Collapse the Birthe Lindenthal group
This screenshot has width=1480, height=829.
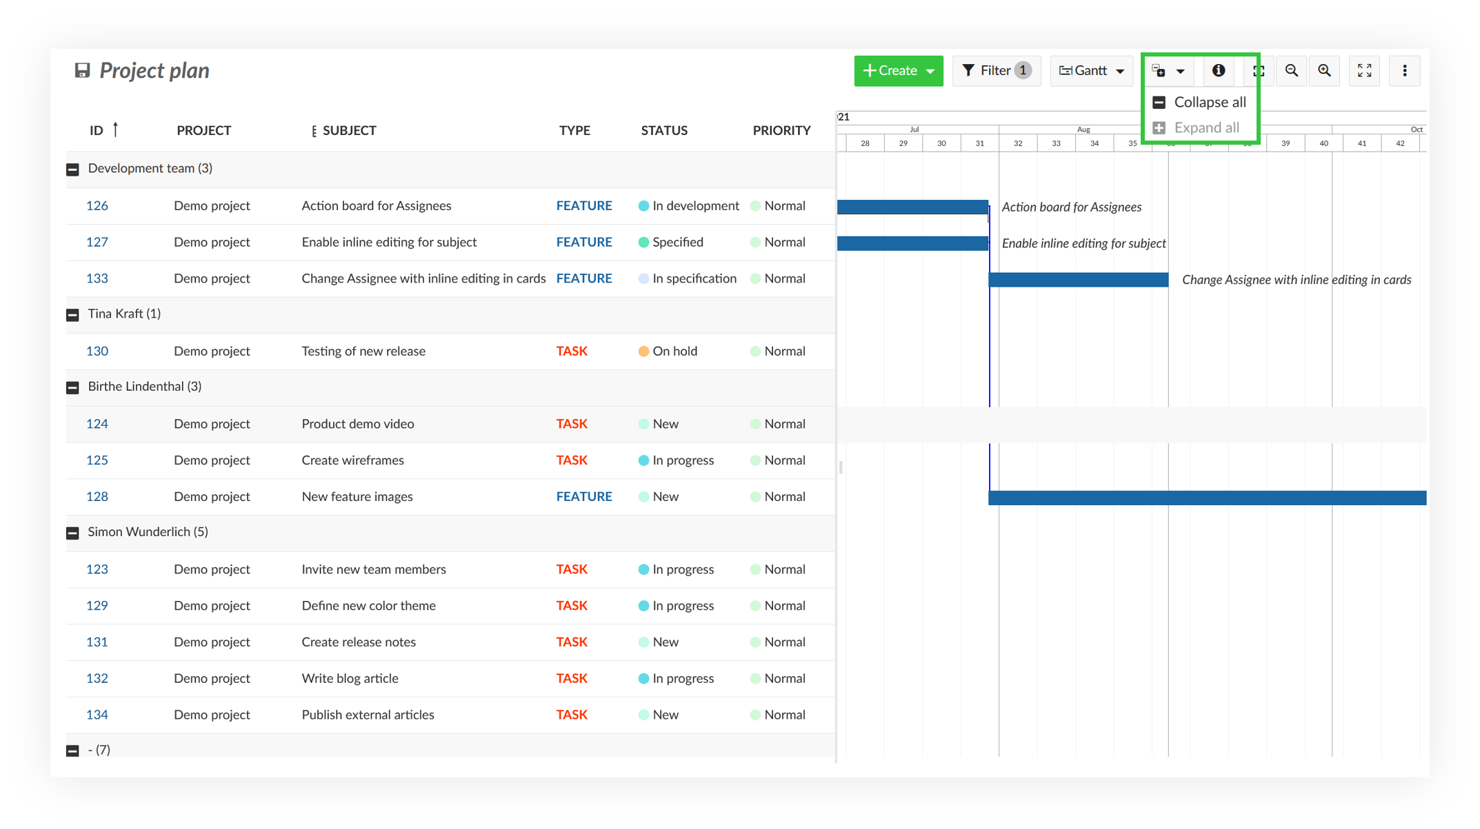coord(72,386)
